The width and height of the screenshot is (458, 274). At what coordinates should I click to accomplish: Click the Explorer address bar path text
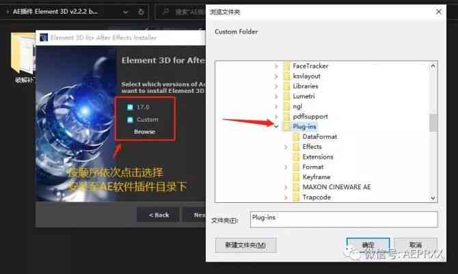(x=55, y=12)
